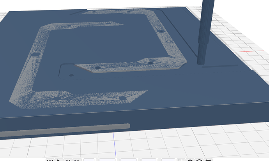Click the first input box after playback buttons
Screen dimensions: 269x161
tap(89, 160)
